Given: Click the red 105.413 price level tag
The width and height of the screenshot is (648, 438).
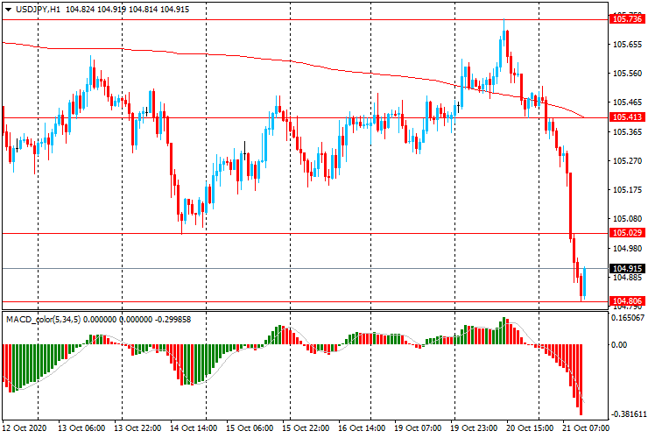Looking at the screenshot, I should point(627,117).
